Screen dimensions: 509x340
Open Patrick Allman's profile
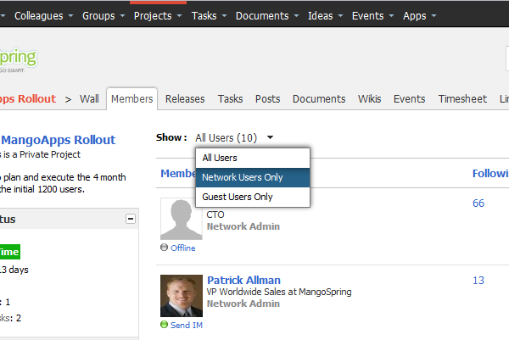point(243,281)
